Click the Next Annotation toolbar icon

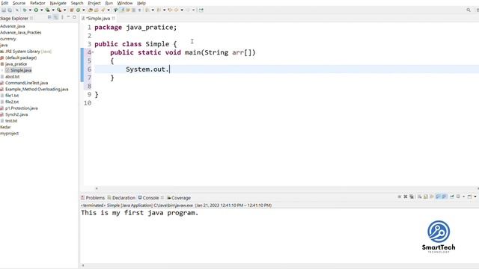click(x=147, y=10)
